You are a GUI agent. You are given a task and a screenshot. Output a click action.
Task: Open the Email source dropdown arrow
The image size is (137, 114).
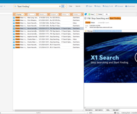(5, 6)
